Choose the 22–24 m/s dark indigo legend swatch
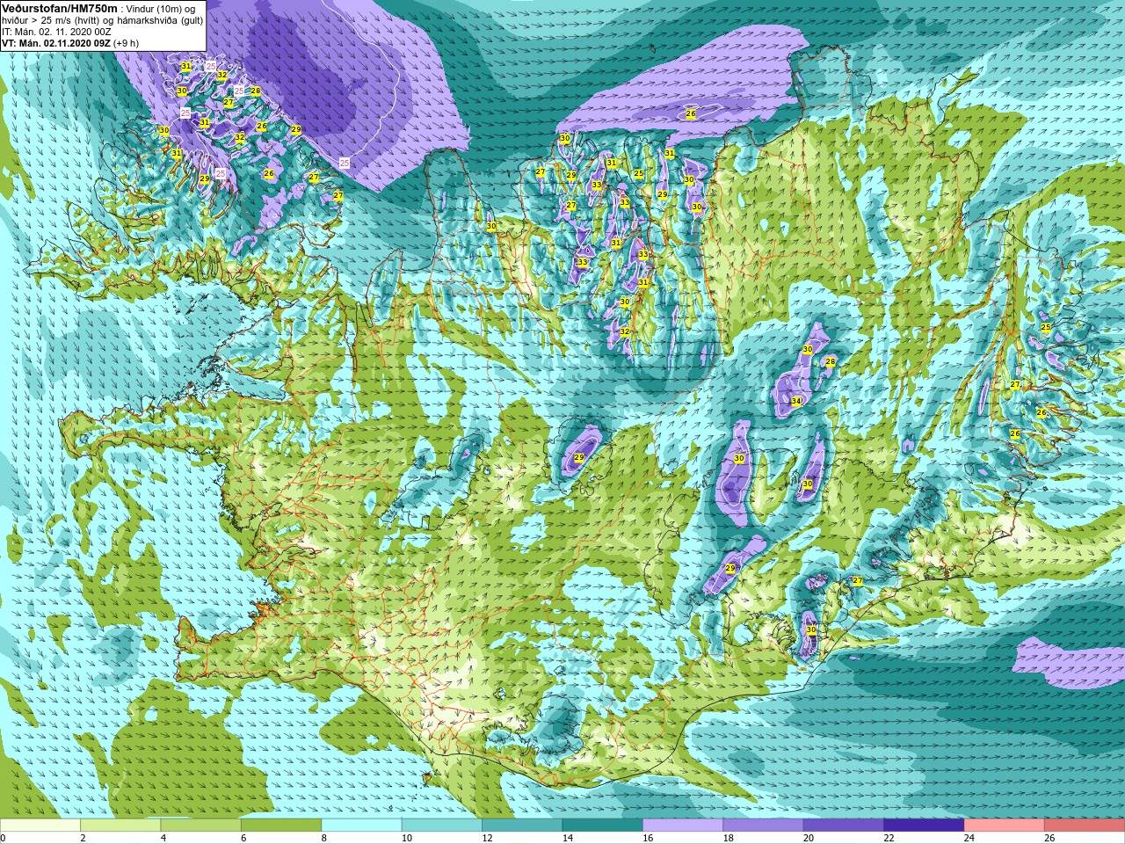1125x844 pixels. point(925,826)
